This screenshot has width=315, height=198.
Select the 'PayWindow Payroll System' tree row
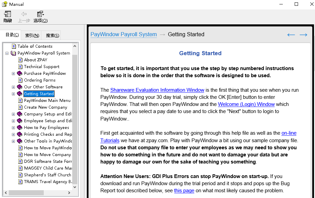pyautogui.click(x=44, y=53)
